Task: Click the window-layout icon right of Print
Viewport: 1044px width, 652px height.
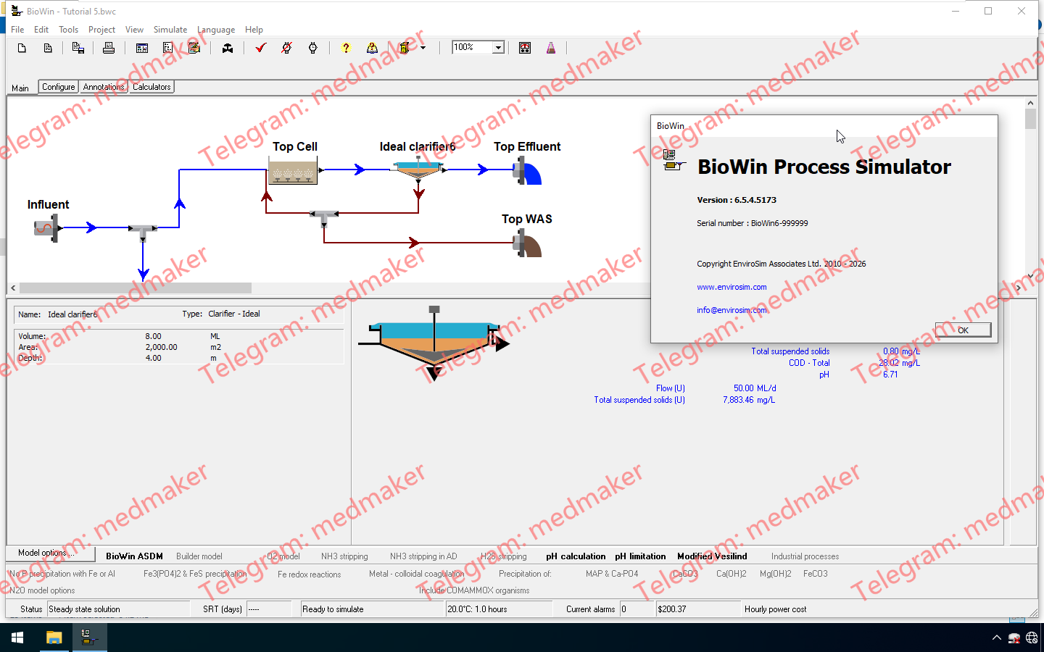Action: [x=142, y=48]
